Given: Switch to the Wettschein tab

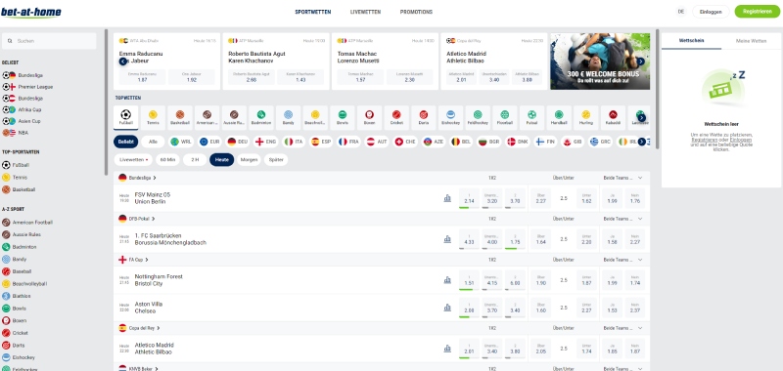Looking at the screenshot, I should pos(692,40).
